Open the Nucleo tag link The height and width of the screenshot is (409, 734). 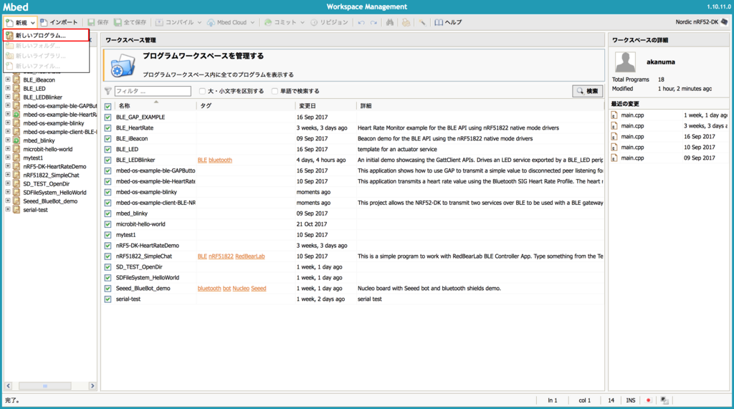coord(241,289)
